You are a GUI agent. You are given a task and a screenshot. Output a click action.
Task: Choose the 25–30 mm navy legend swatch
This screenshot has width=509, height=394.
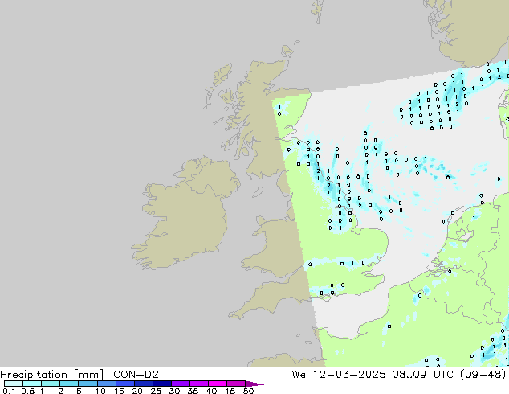pos(162,384)
